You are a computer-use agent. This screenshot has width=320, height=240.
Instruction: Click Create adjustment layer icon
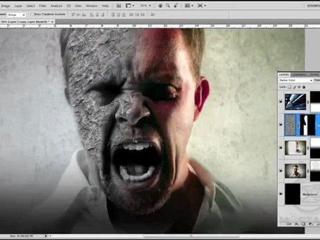(x=311, y=224)
